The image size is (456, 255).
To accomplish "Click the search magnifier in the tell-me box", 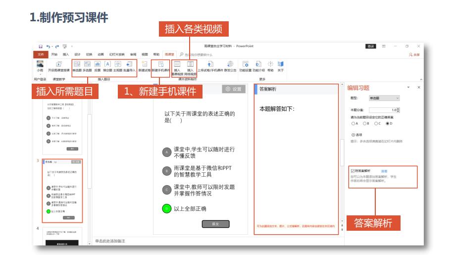I will tap(182, 54).
